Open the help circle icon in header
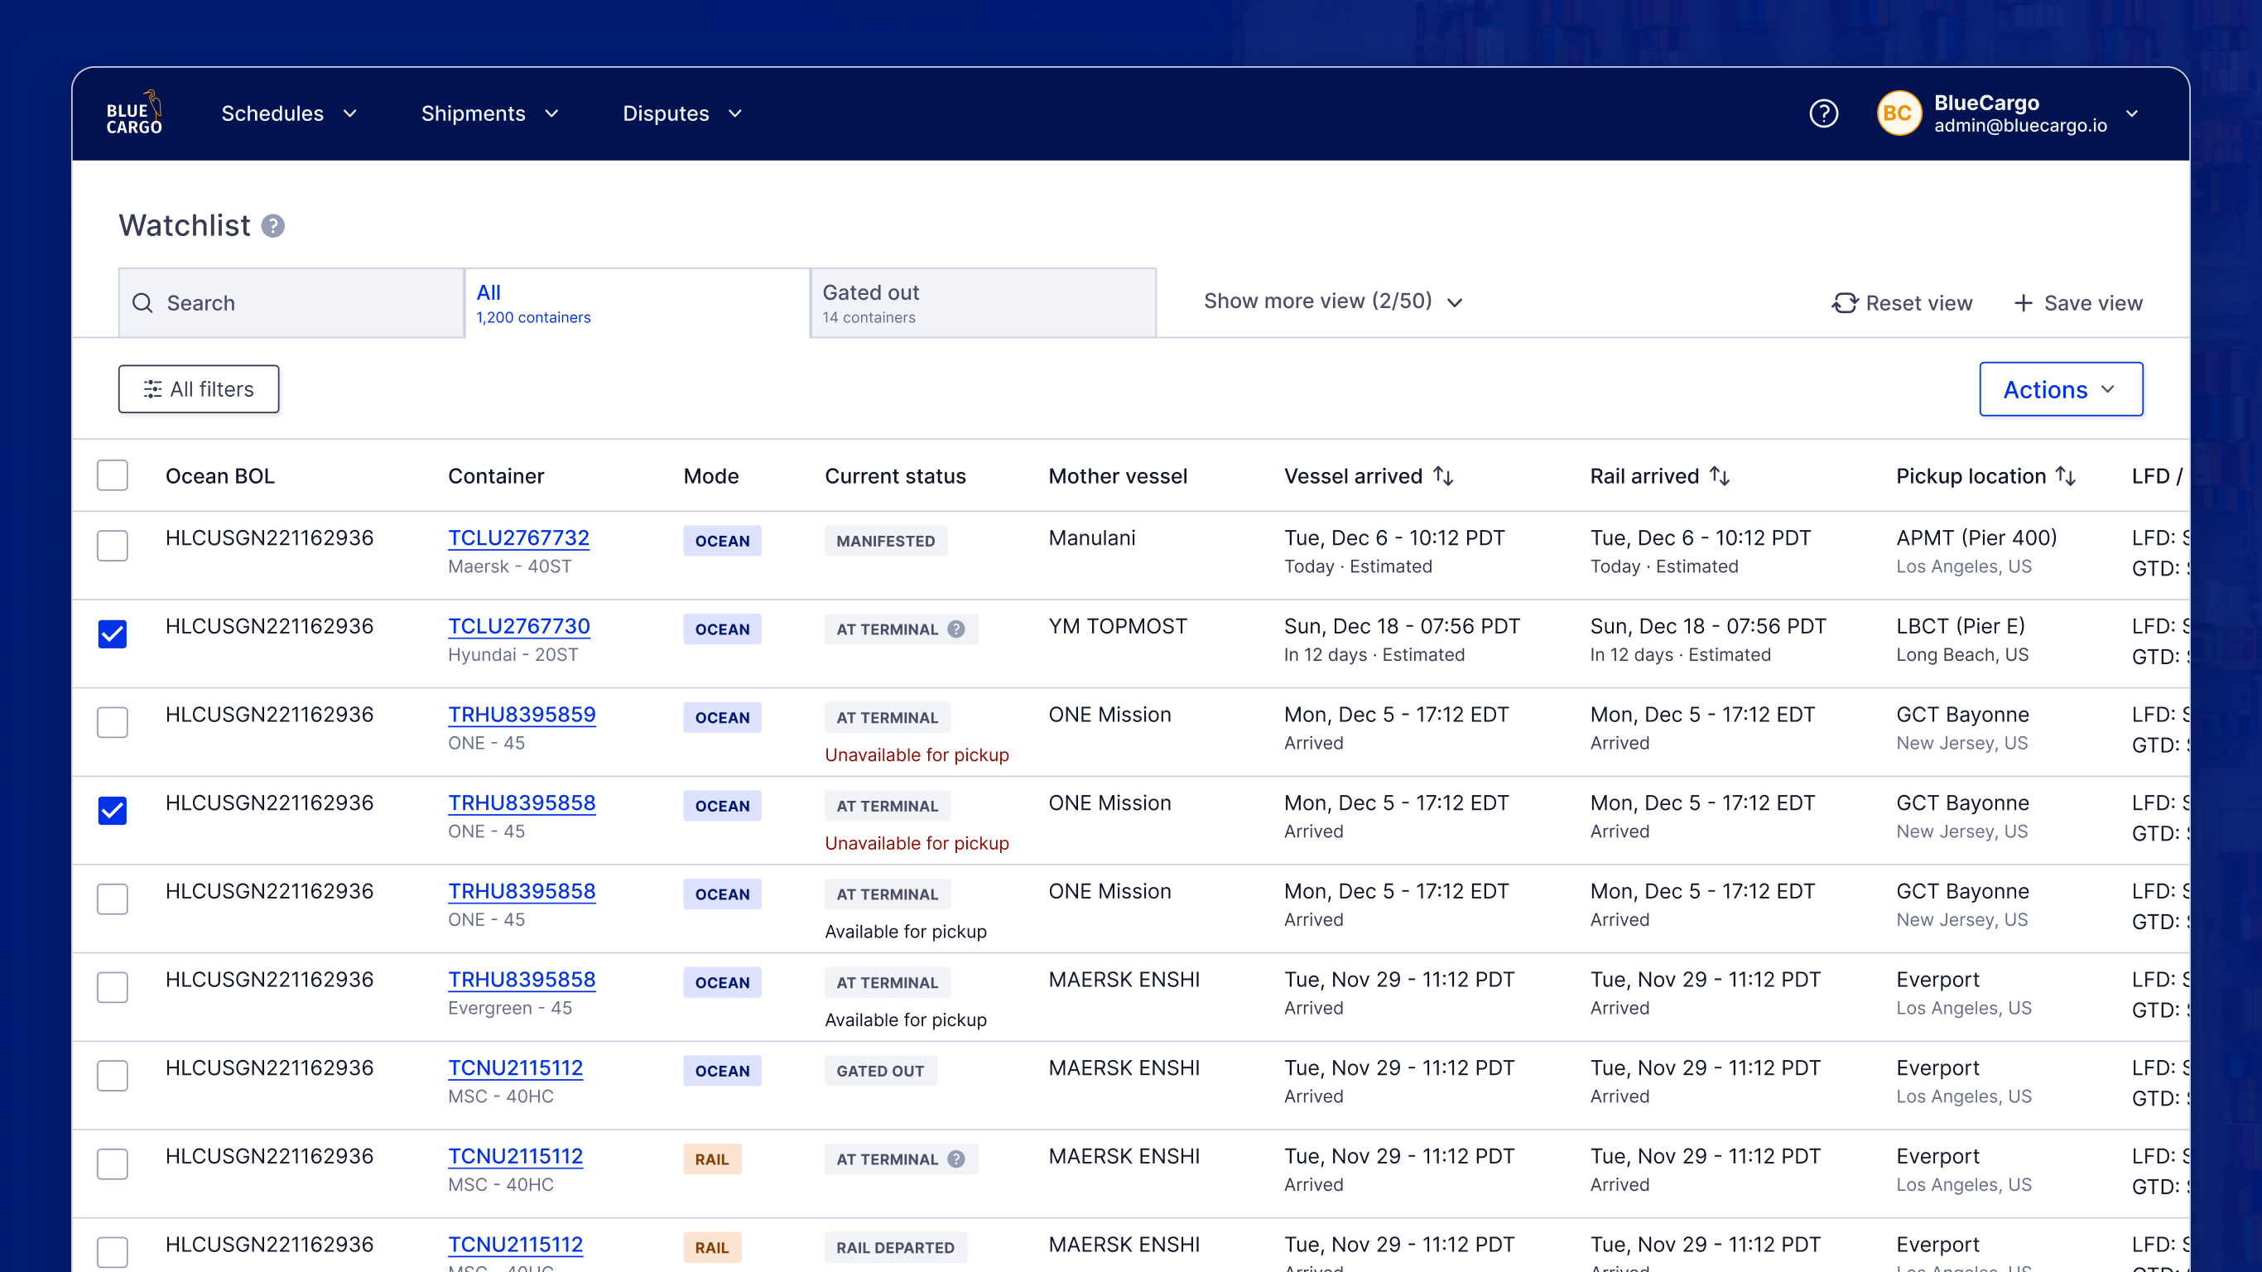 pos(1824,113)
